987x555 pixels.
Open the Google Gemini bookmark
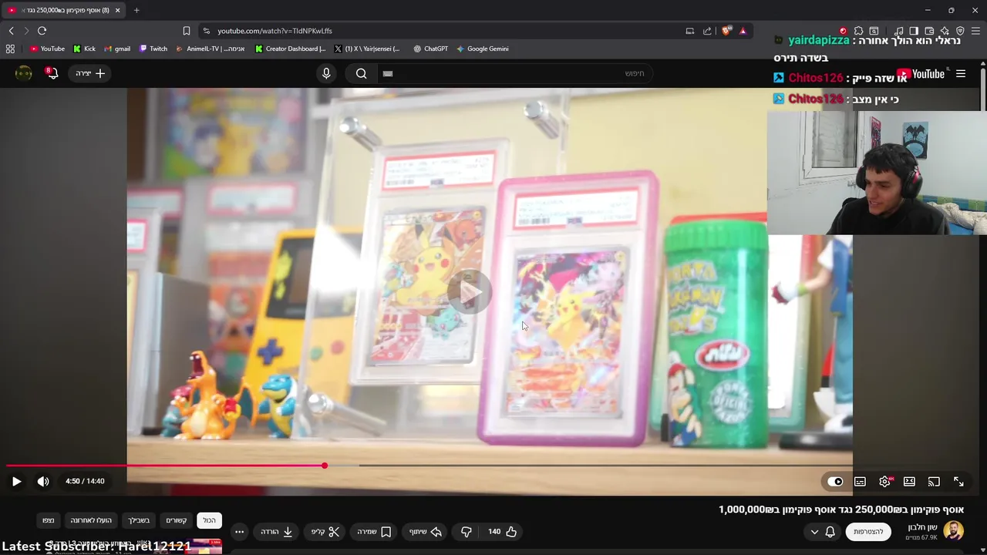pos(482,49)
